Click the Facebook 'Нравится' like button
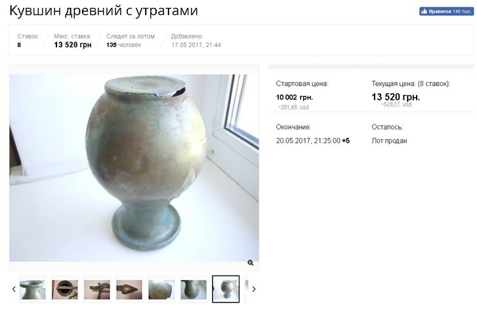Screen dimensions: 477x315 (446, 11)
